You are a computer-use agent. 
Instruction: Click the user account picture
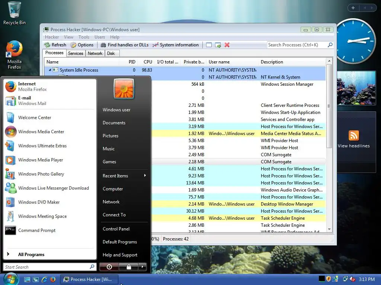click(x=124, y=89)
